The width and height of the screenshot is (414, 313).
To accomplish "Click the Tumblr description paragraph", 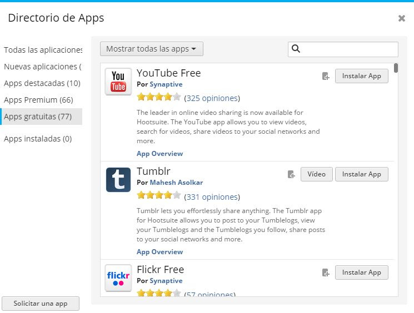I will pyautogui.click(x=231, y=225).
